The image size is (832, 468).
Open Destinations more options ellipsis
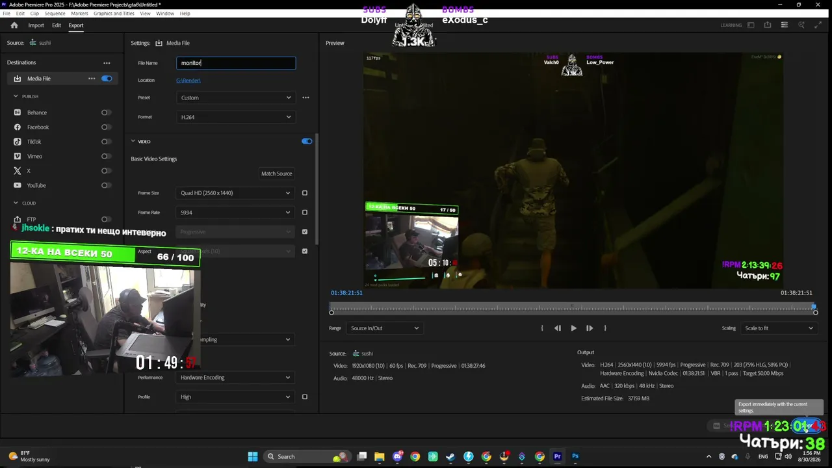pos(107,63)
